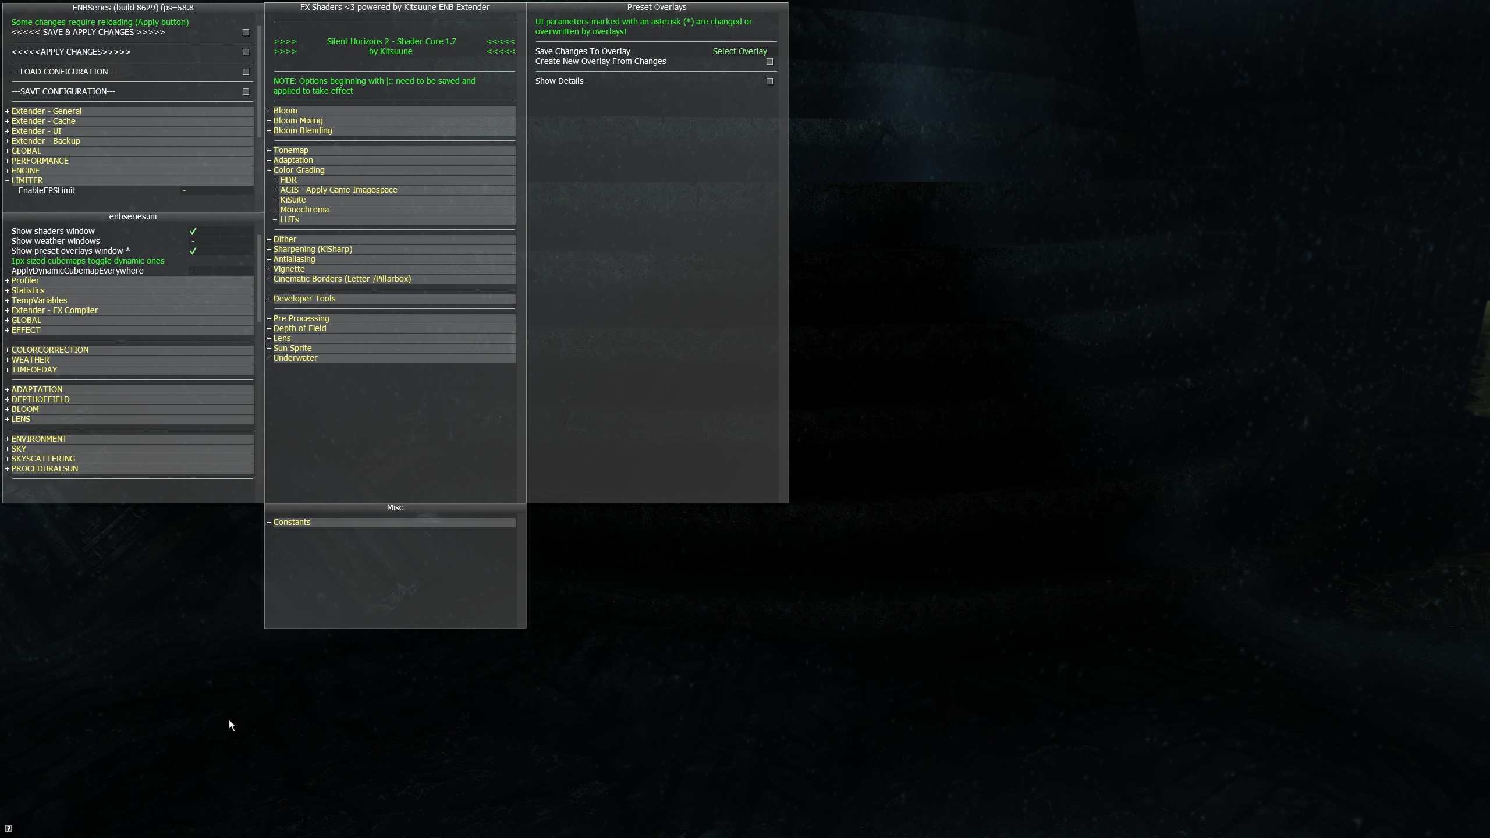
Task: Expand PERFORMANCE section
Action: click(x=129, y=161)
